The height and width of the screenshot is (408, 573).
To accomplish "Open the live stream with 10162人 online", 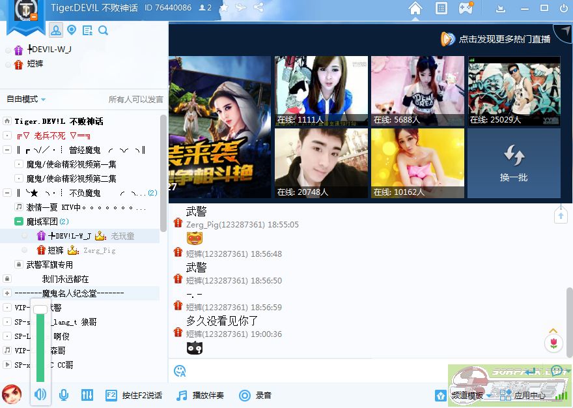I will click(x=417, y=163).
